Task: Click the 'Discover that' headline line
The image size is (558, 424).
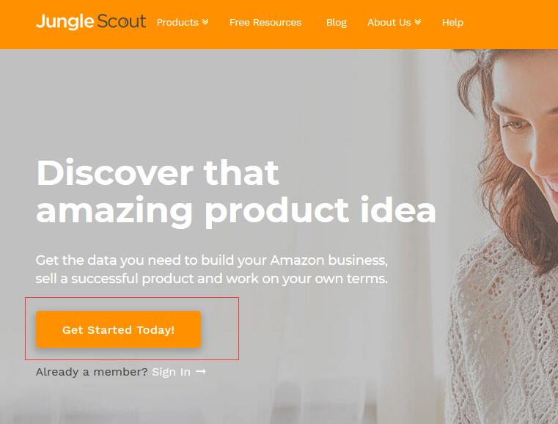Action: [158, 172]
